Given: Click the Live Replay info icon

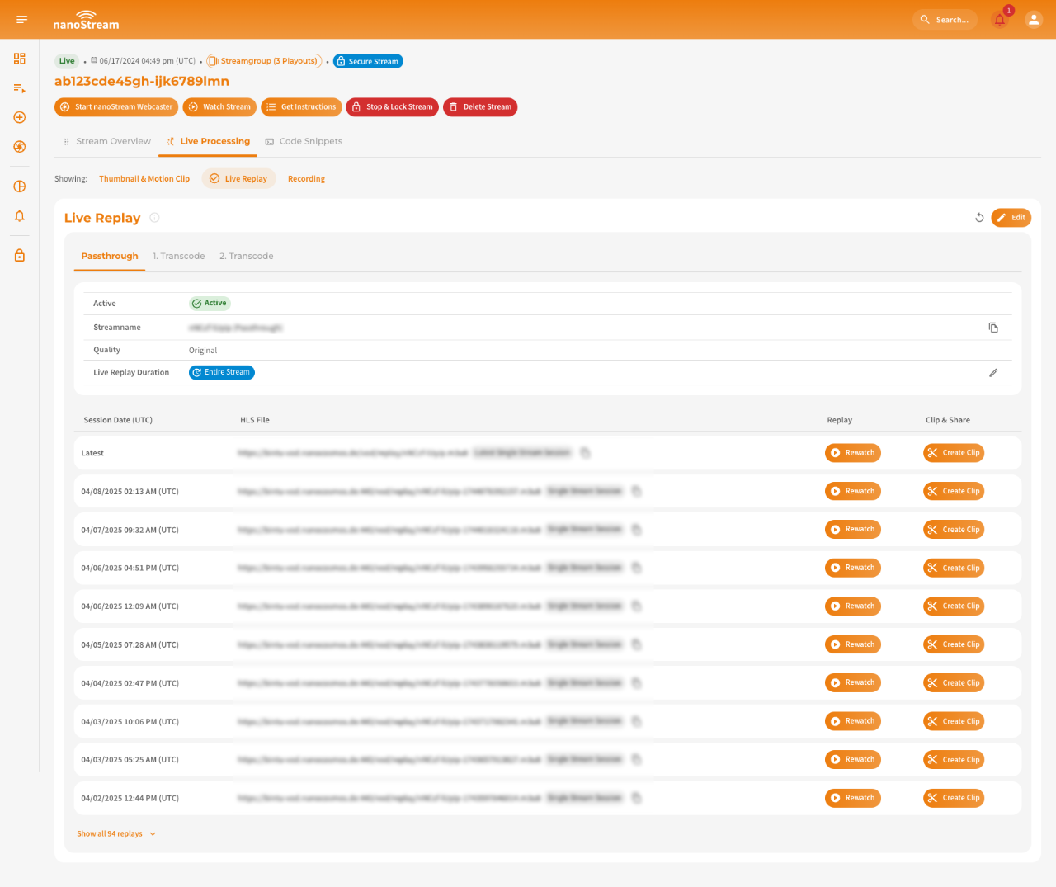Looking at the screenshot, I should point(154,218).
